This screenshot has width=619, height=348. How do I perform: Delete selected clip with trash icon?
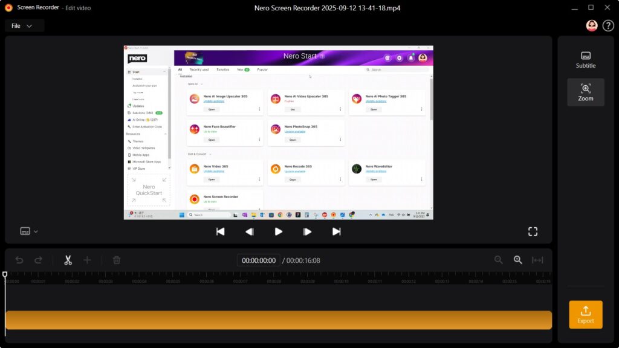[117, 260]
